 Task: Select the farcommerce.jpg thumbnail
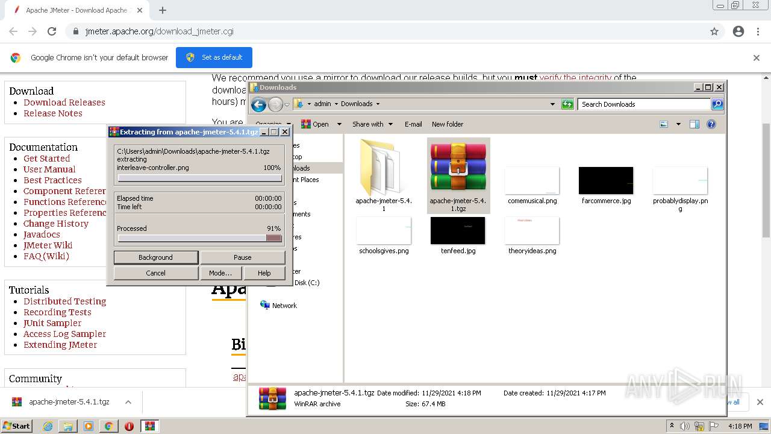(x=606, y=186)
